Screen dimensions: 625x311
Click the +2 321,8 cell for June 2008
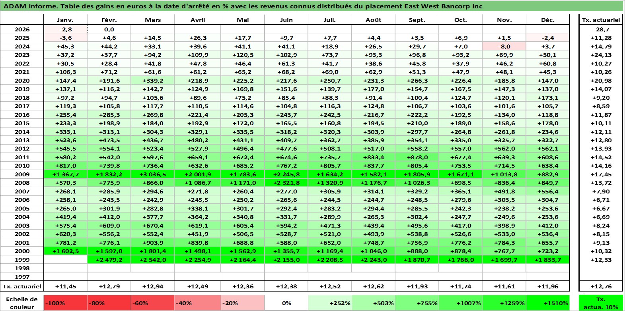pyautogui.click(x=286, y=183)
